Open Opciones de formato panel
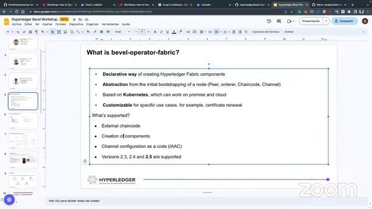Image resolution: width=372 pixels, height=209 pixels. click(x=266, y=32)
